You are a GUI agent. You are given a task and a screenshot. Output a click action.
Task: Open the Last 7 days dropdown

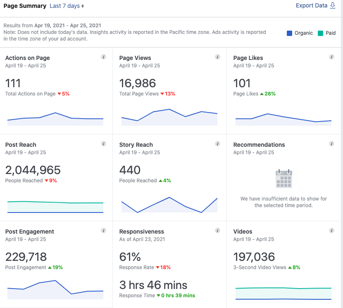(x=67, y=6)
